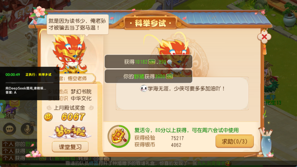Click the 终蓝 player name link
297x167 pixels.
pos(94,163)
